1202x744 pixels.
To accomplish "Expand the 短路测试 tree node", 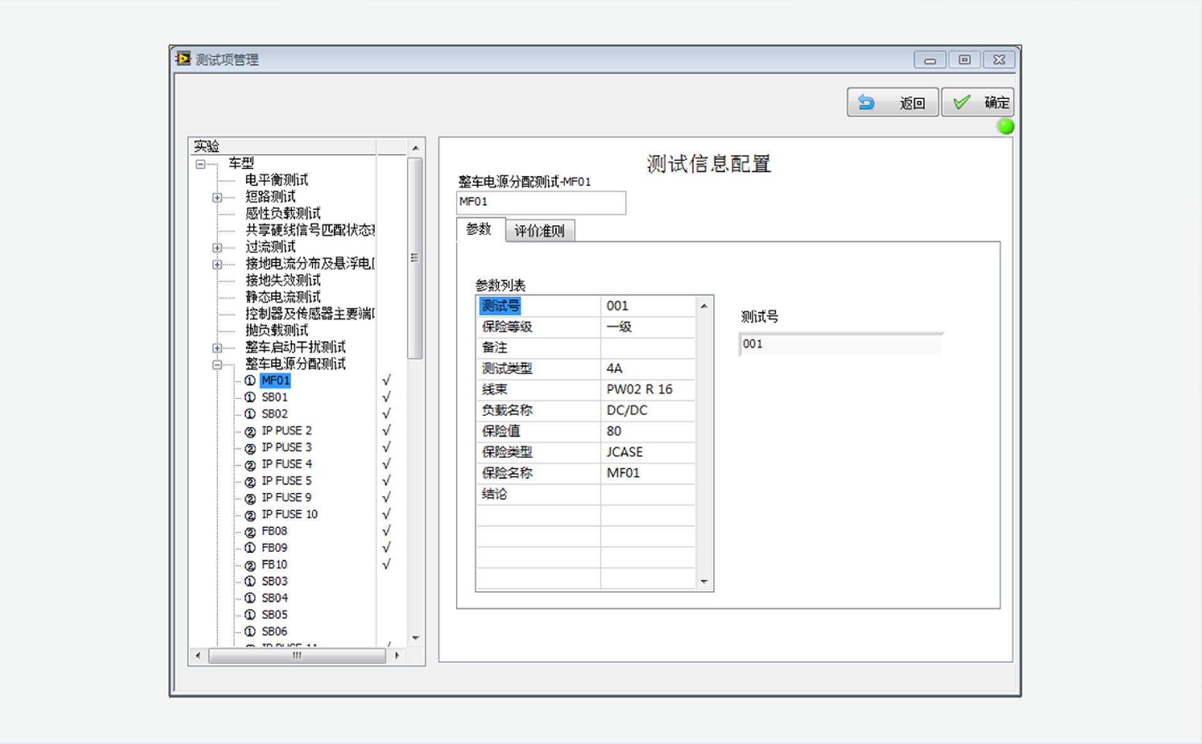I will point(217,198).
